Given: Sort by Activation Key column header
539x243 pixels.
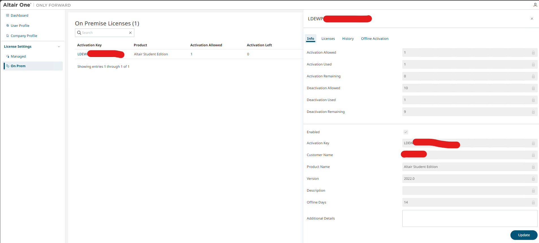Looking at the screenshot, I should 89,45.
